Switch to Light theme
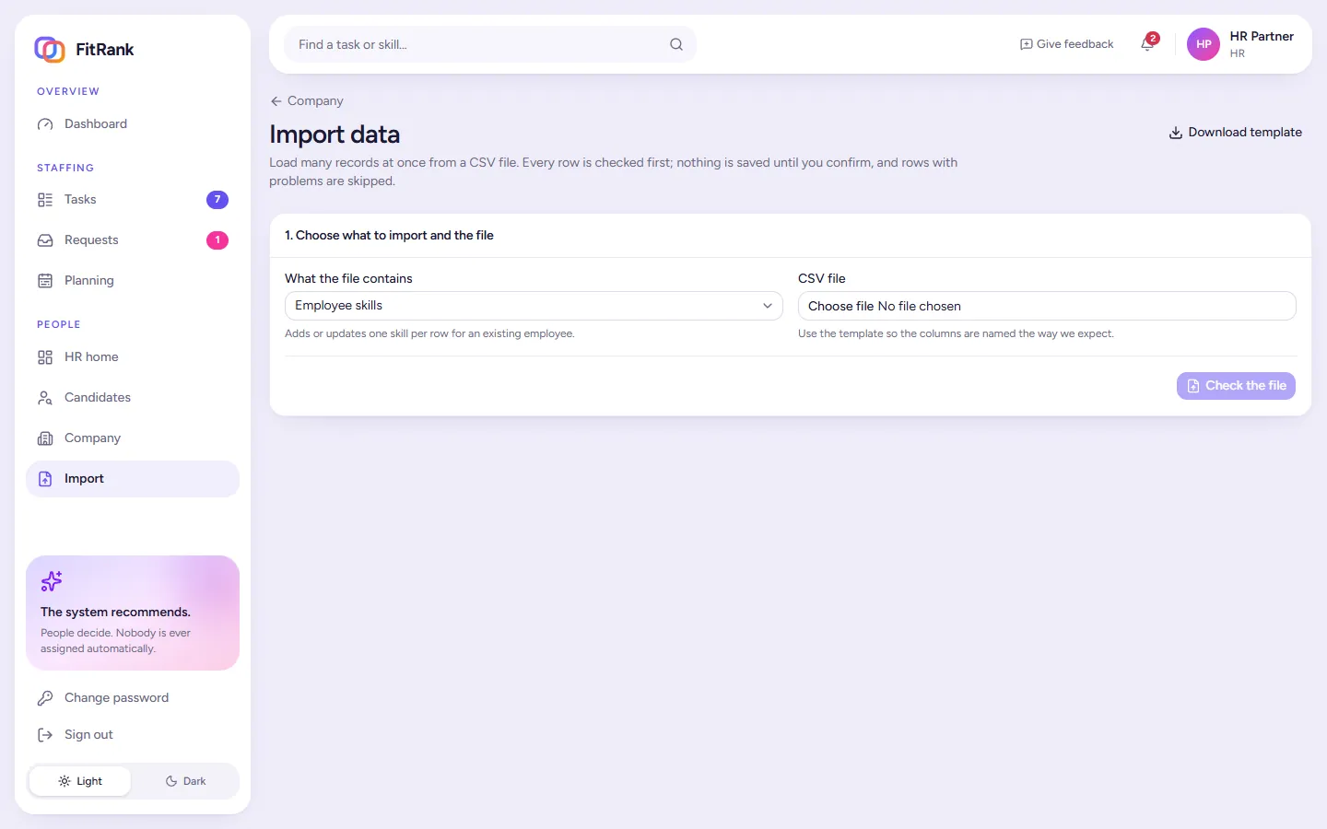This screenshot has width=1327, height=829. click(x=80, y=781)
